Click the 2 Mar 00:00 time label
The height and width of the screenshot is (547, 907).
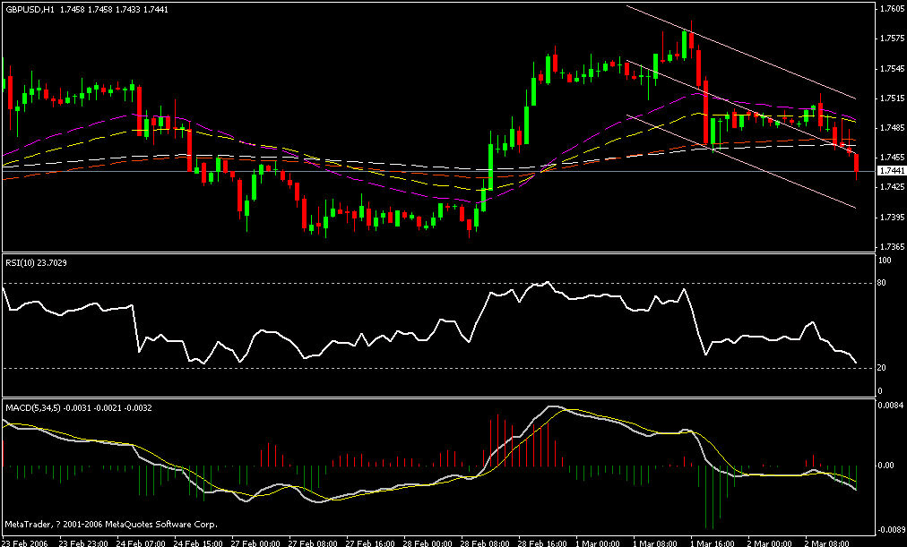tap(769, 543)
